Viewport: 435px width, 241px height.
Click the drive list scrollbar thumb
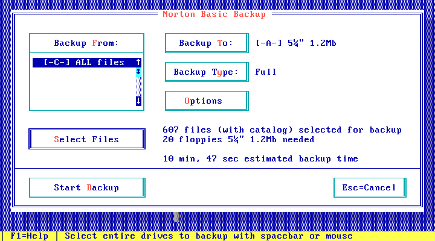point(138,72)
